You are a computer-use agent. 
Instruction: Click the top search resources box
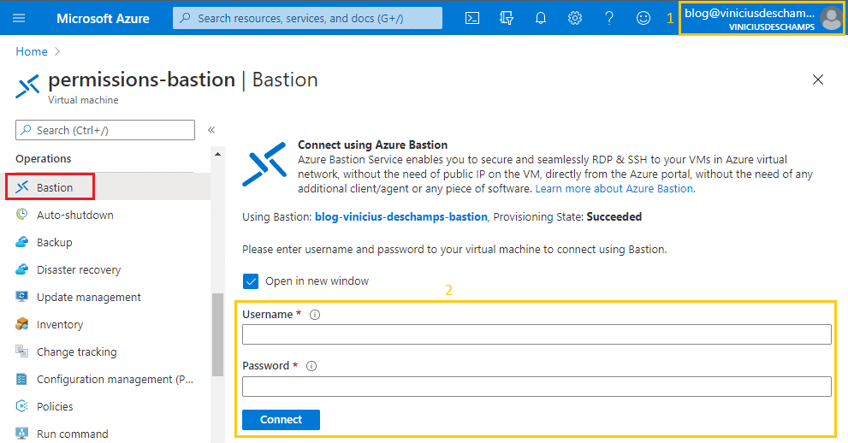(x=307, y=18)
